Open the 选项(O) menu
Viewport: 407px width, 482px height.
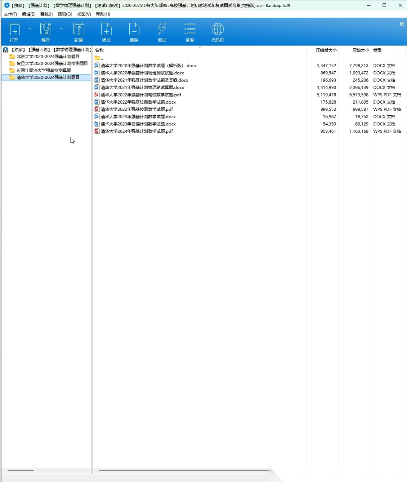[65, 14]
